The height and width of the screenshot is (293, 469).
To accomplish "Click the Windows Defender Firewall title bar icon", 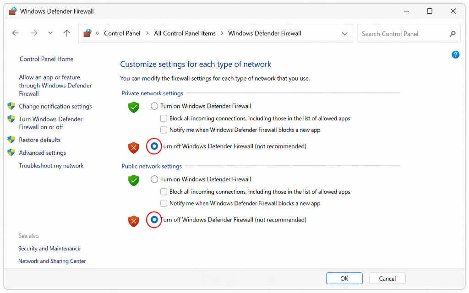I will point(12,11).
